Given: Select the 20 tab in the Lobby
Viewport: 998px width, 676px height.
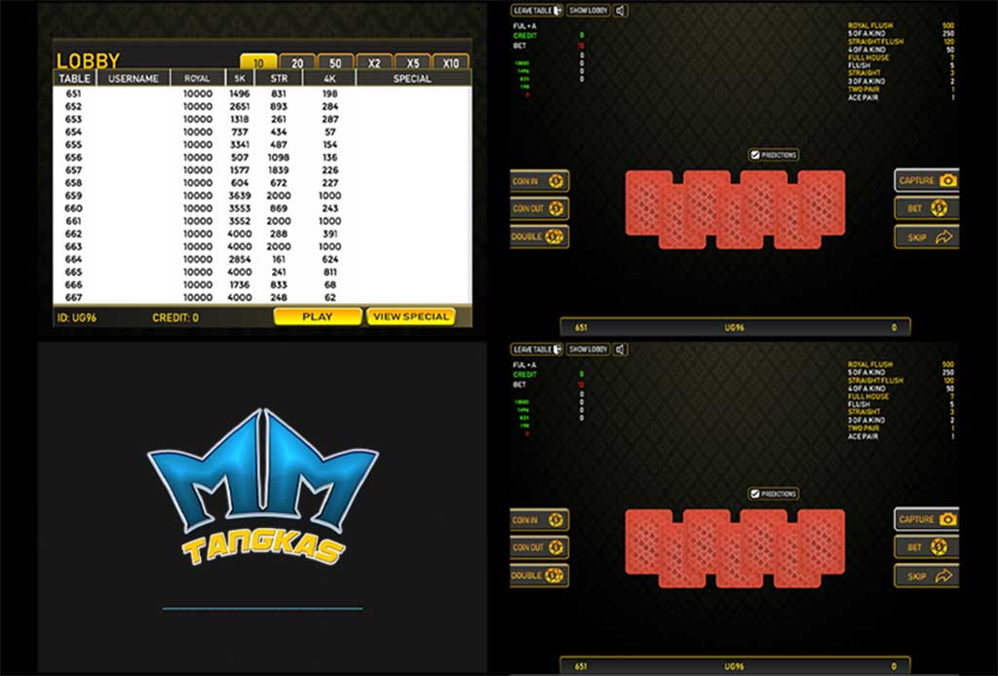Looking at the screenshot, I should [297, 63].
